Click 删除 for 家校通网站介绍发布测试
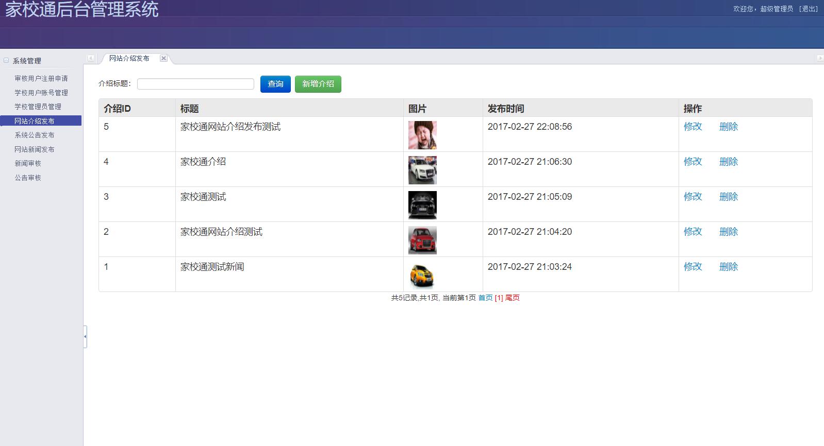 point(729,127)
